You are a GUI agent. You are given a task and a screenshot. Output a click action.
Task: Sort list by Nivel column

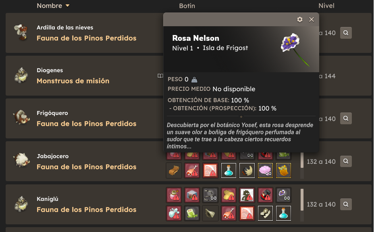[326, 6]
